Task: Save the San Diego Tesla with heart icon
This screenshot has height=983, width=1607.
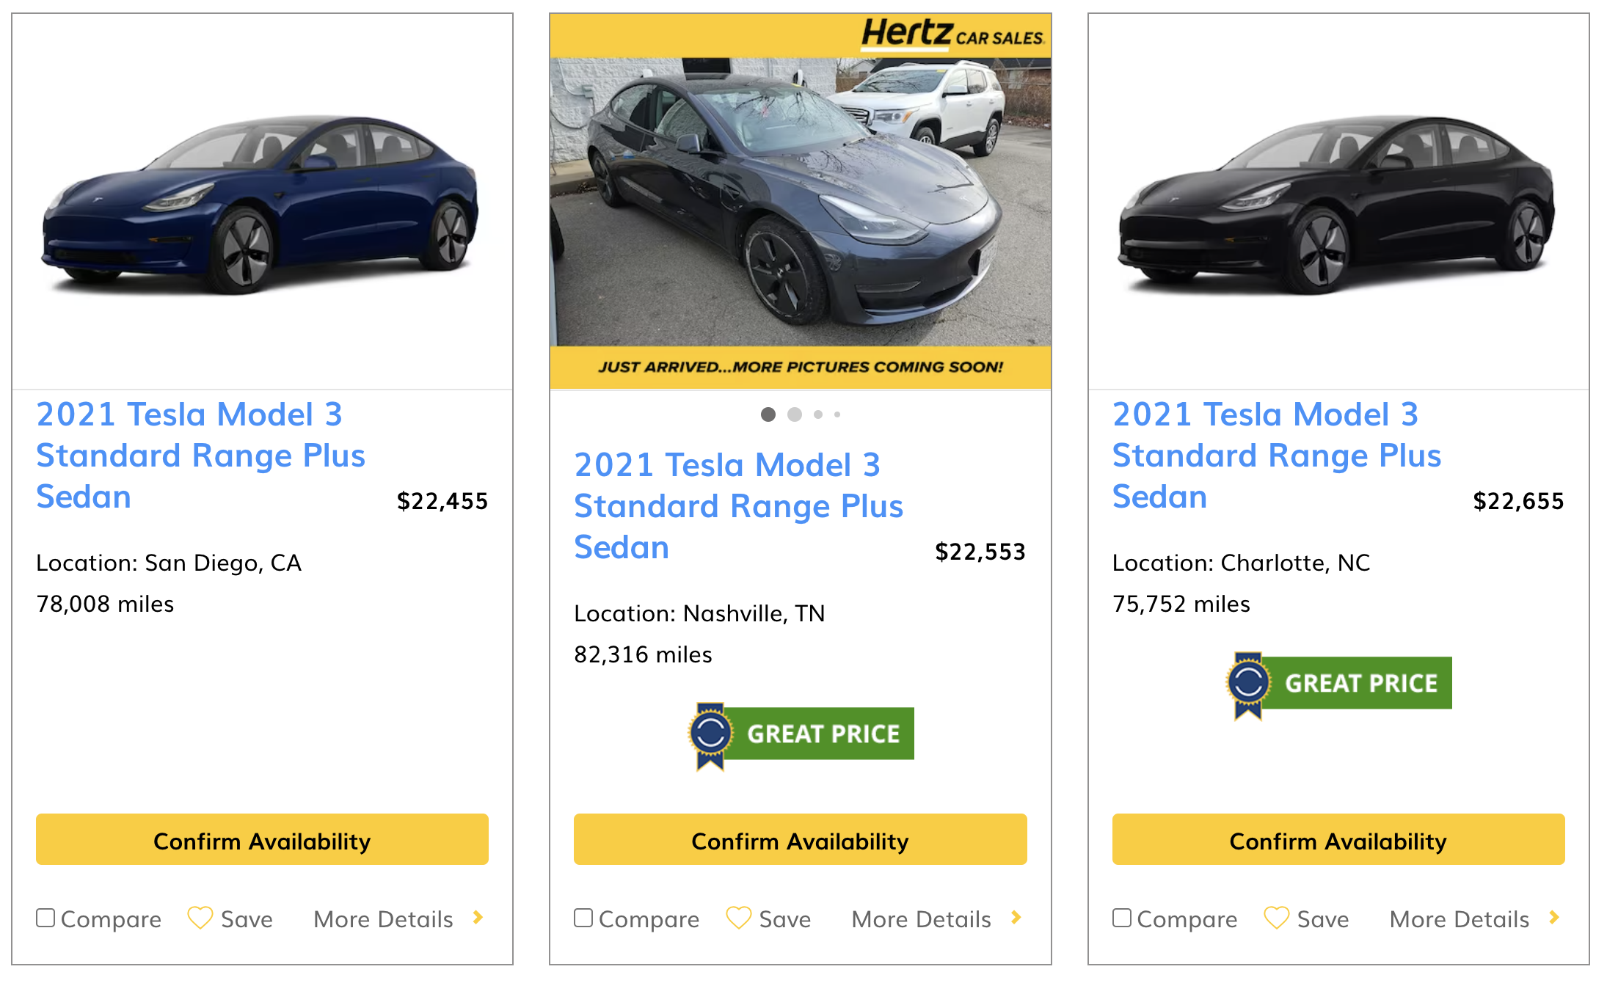Action: click(200, 918)
